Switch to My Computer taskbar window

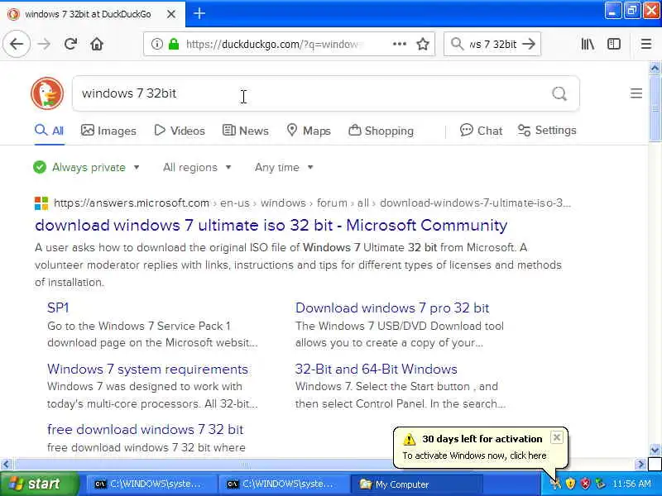click(x=416, y=484)
